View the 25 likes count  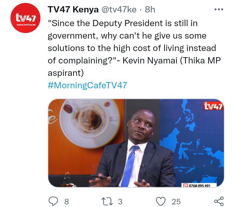[x=176, y=201]
